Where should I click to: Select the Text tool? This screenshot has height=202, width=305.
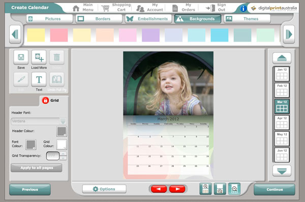39,79
